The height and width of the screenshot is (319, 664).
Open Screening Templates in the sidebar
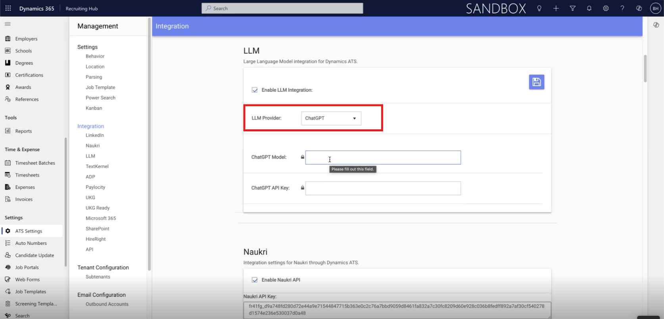coord(36,304)
